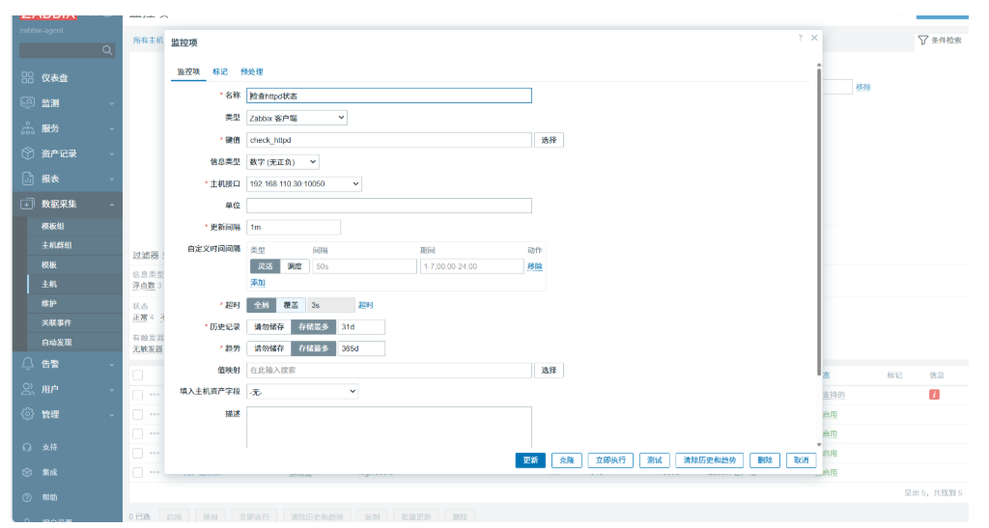
Task: Click the 更新 update button
Action: 530,460
